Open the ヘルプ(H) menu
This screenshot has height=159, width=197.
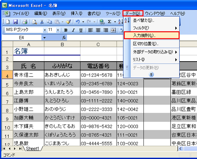[178, 13]
